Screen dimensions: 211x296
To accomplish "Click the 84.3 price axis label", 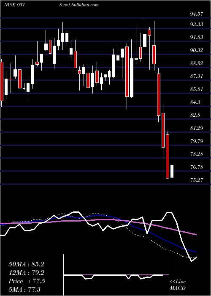I will coord(195,102).
